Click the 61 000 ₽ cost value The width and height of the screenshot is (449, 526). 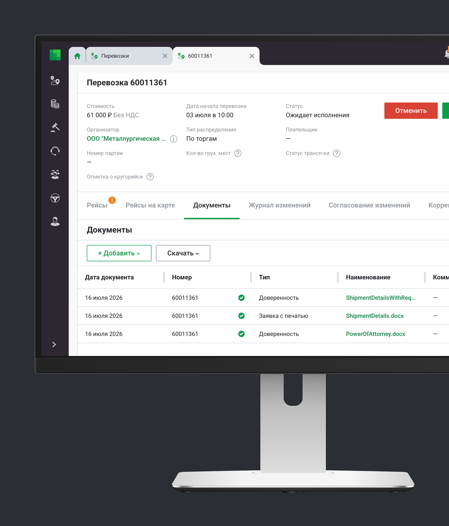coord(99,115)
